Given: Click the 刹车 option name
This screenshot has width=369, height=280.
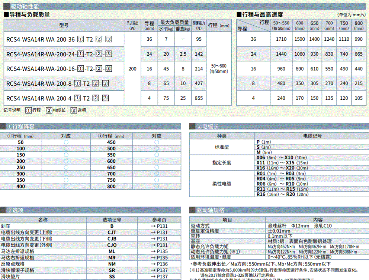Looking at the screenshot, I should tap(6, 226).
